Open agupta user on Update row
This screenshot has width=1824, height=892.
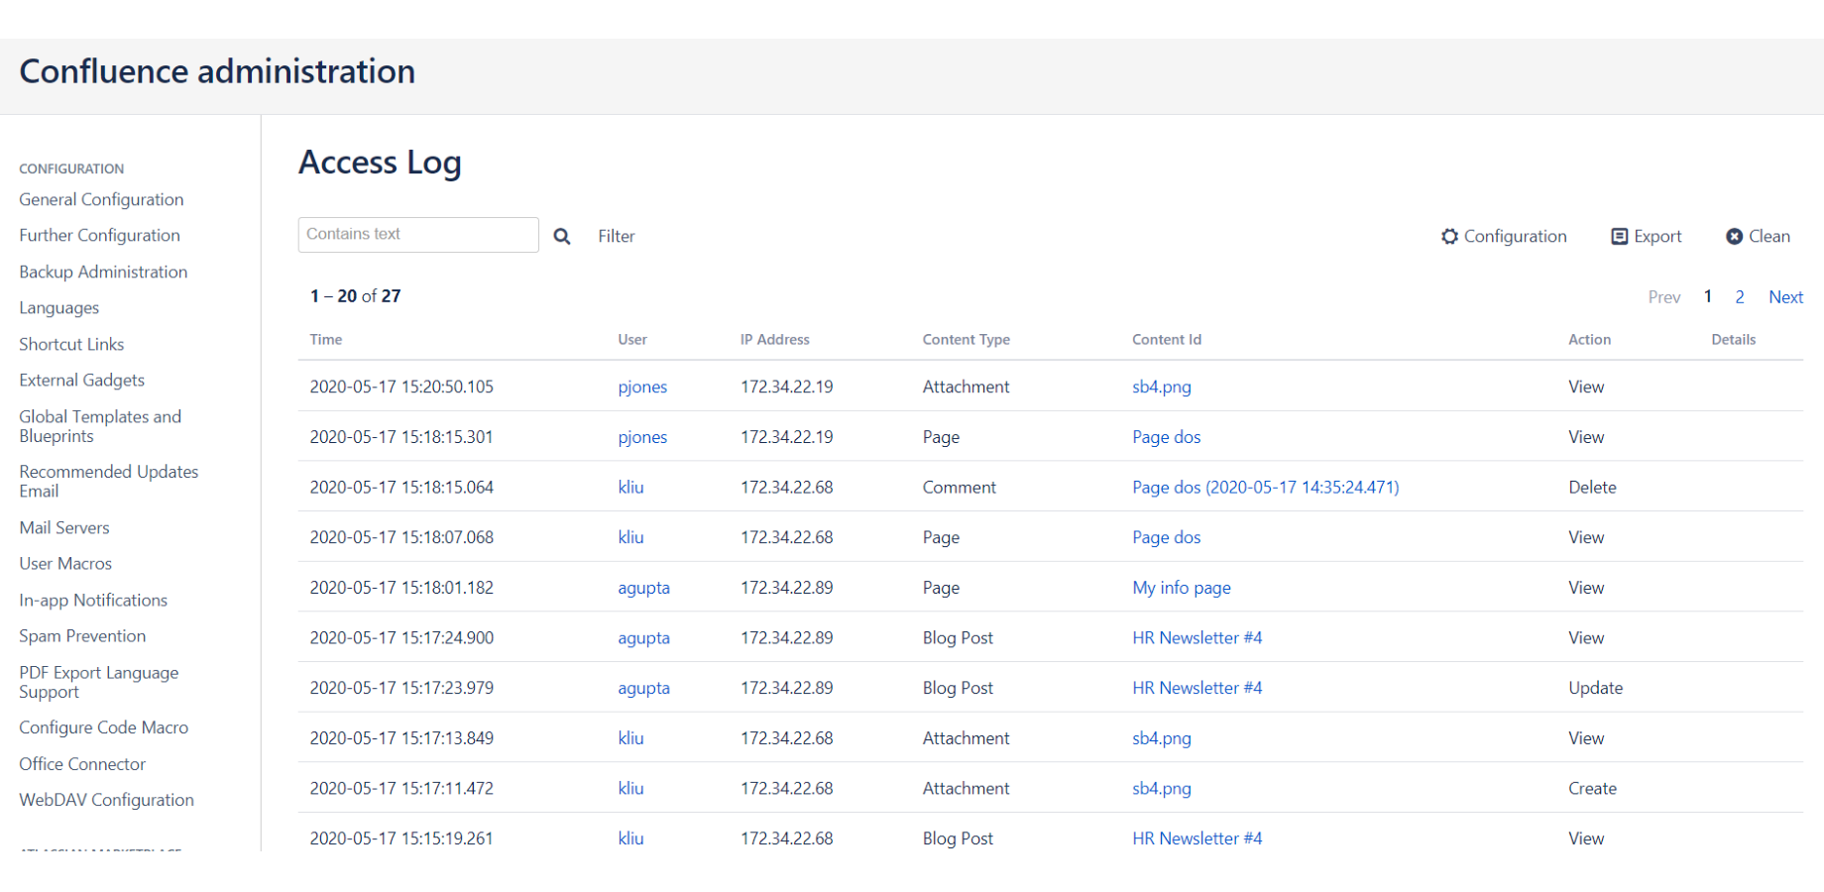[x=643, y=688]
